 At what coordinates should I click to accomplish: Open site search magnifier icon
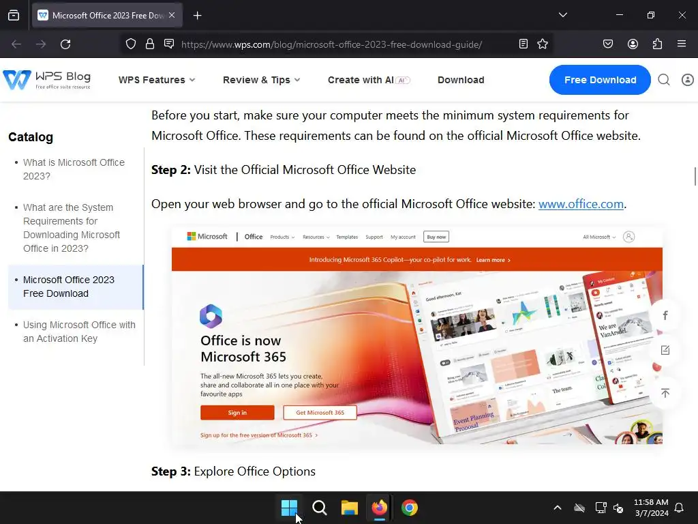click(x=664, y=80)
